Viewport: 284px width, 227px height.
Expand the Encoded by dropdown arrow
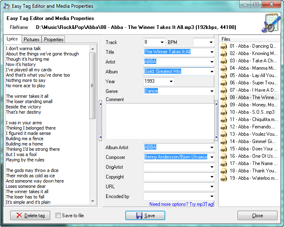(x=212, y=196)
